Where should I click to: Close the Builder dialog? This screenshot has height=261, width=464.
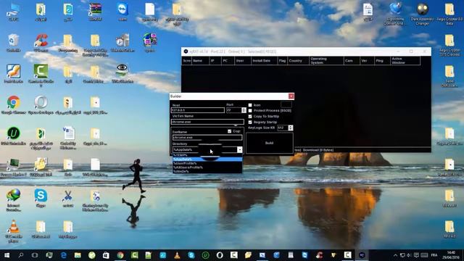click(291, 96)
